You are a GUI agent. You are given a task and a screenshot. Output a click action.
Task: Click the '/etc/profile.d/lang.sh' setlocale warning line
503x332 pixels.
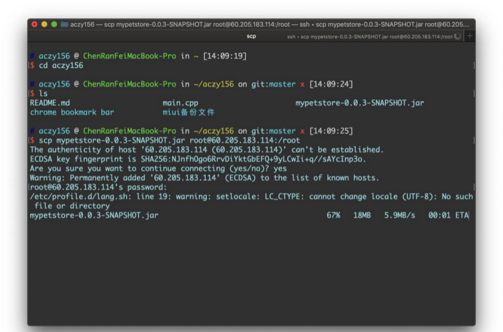251,197
